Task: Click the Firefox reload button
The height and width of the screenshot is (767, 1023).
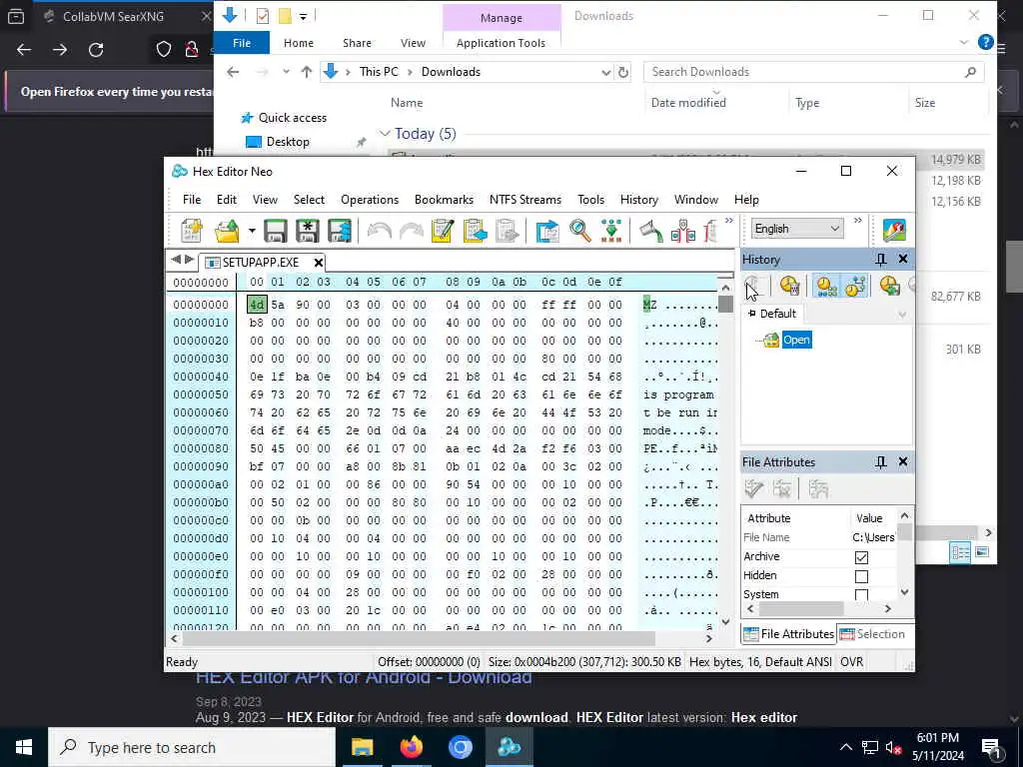Action: pyautogui.click(x=96, y=50)
